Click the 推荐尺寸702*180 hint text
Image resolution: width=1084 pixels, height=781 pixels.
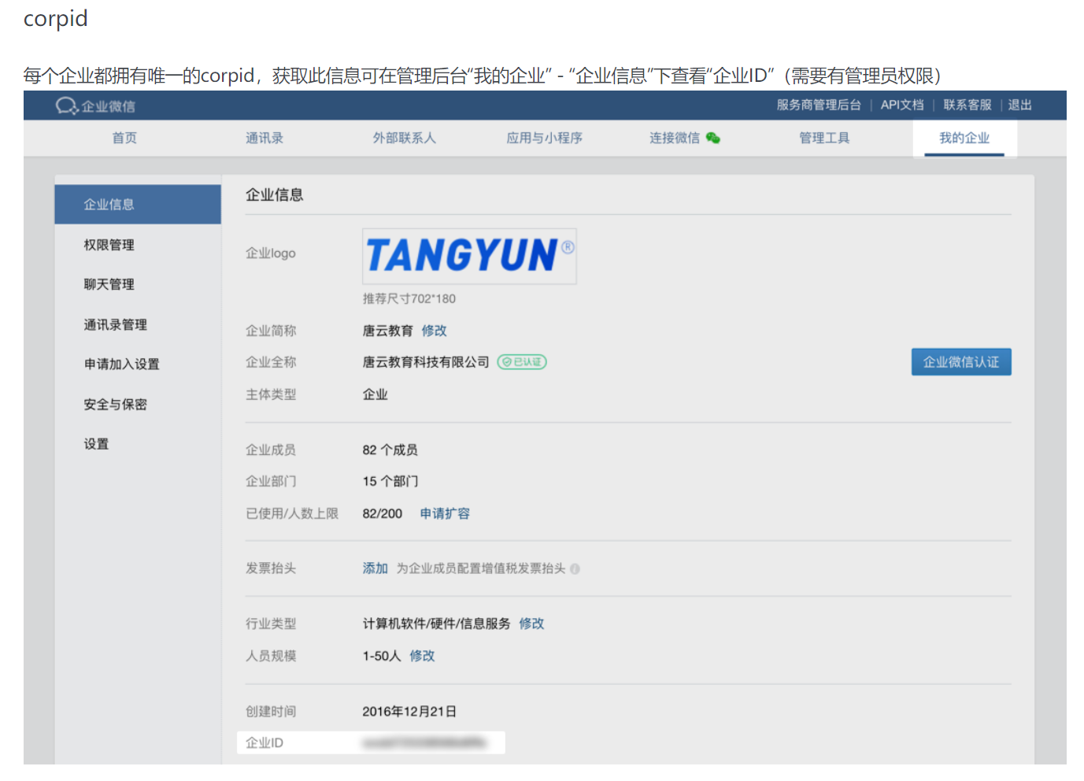pyautogui.click(x=409, y=299)
